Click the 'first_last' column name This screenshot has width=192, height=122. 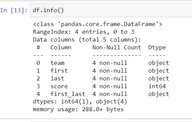tap(68, 94)
